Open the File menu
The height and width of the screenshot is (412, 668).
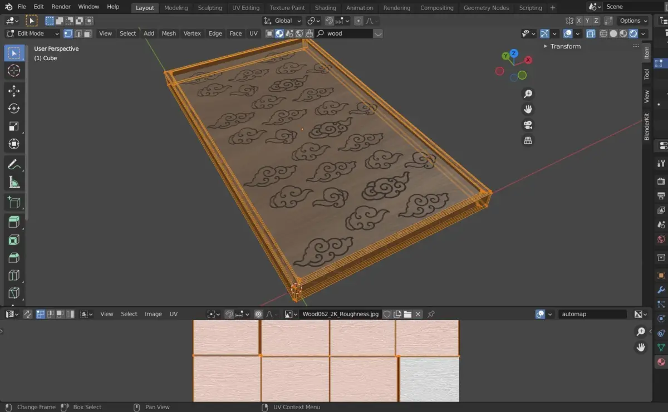(x=22, y=7)
